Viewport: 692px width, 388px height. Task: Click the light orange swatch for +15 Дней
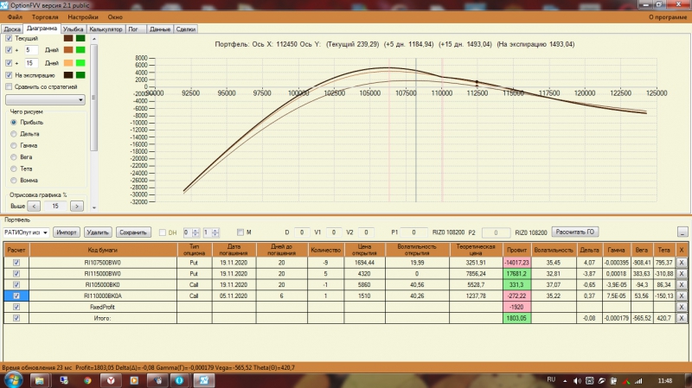coord(68,63)
